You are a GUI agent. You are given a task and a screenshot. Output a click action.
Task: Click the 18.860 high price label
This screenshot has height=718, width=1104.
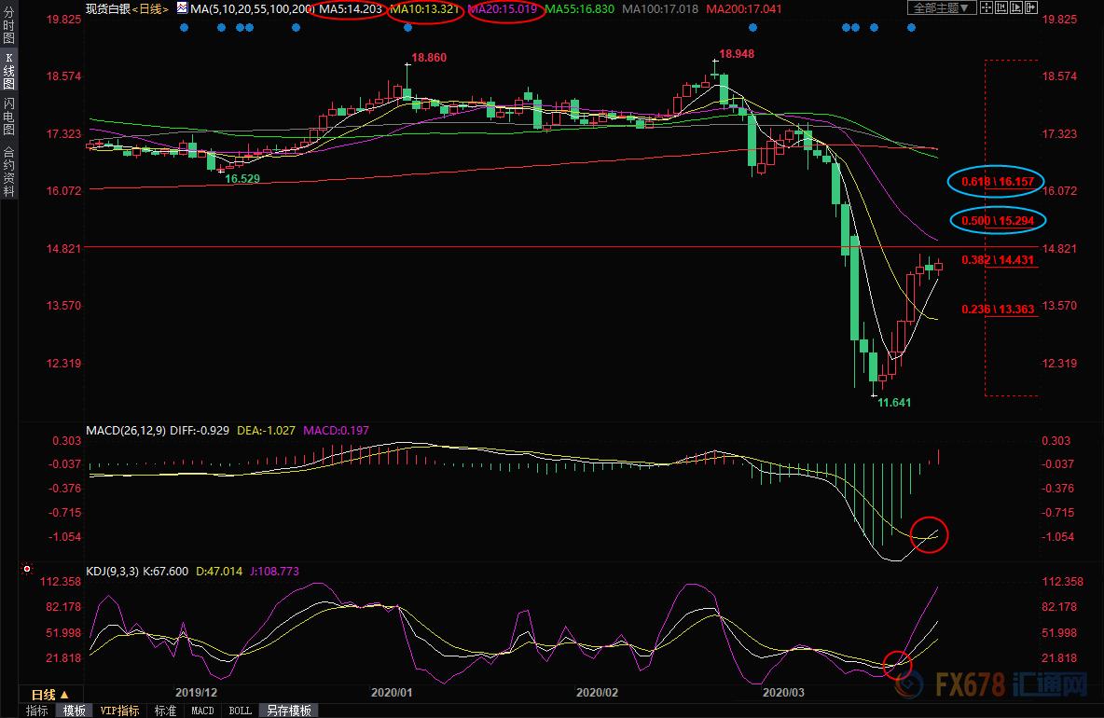429,58
